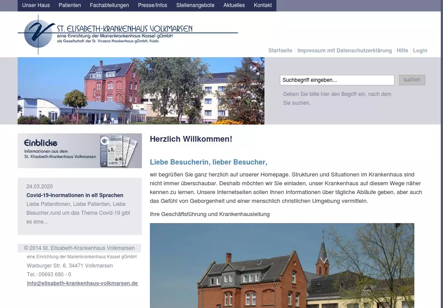Viewport: 443px width, 308px height.
Task: Open Covid-19 information news headline
Action: (75, 195)
